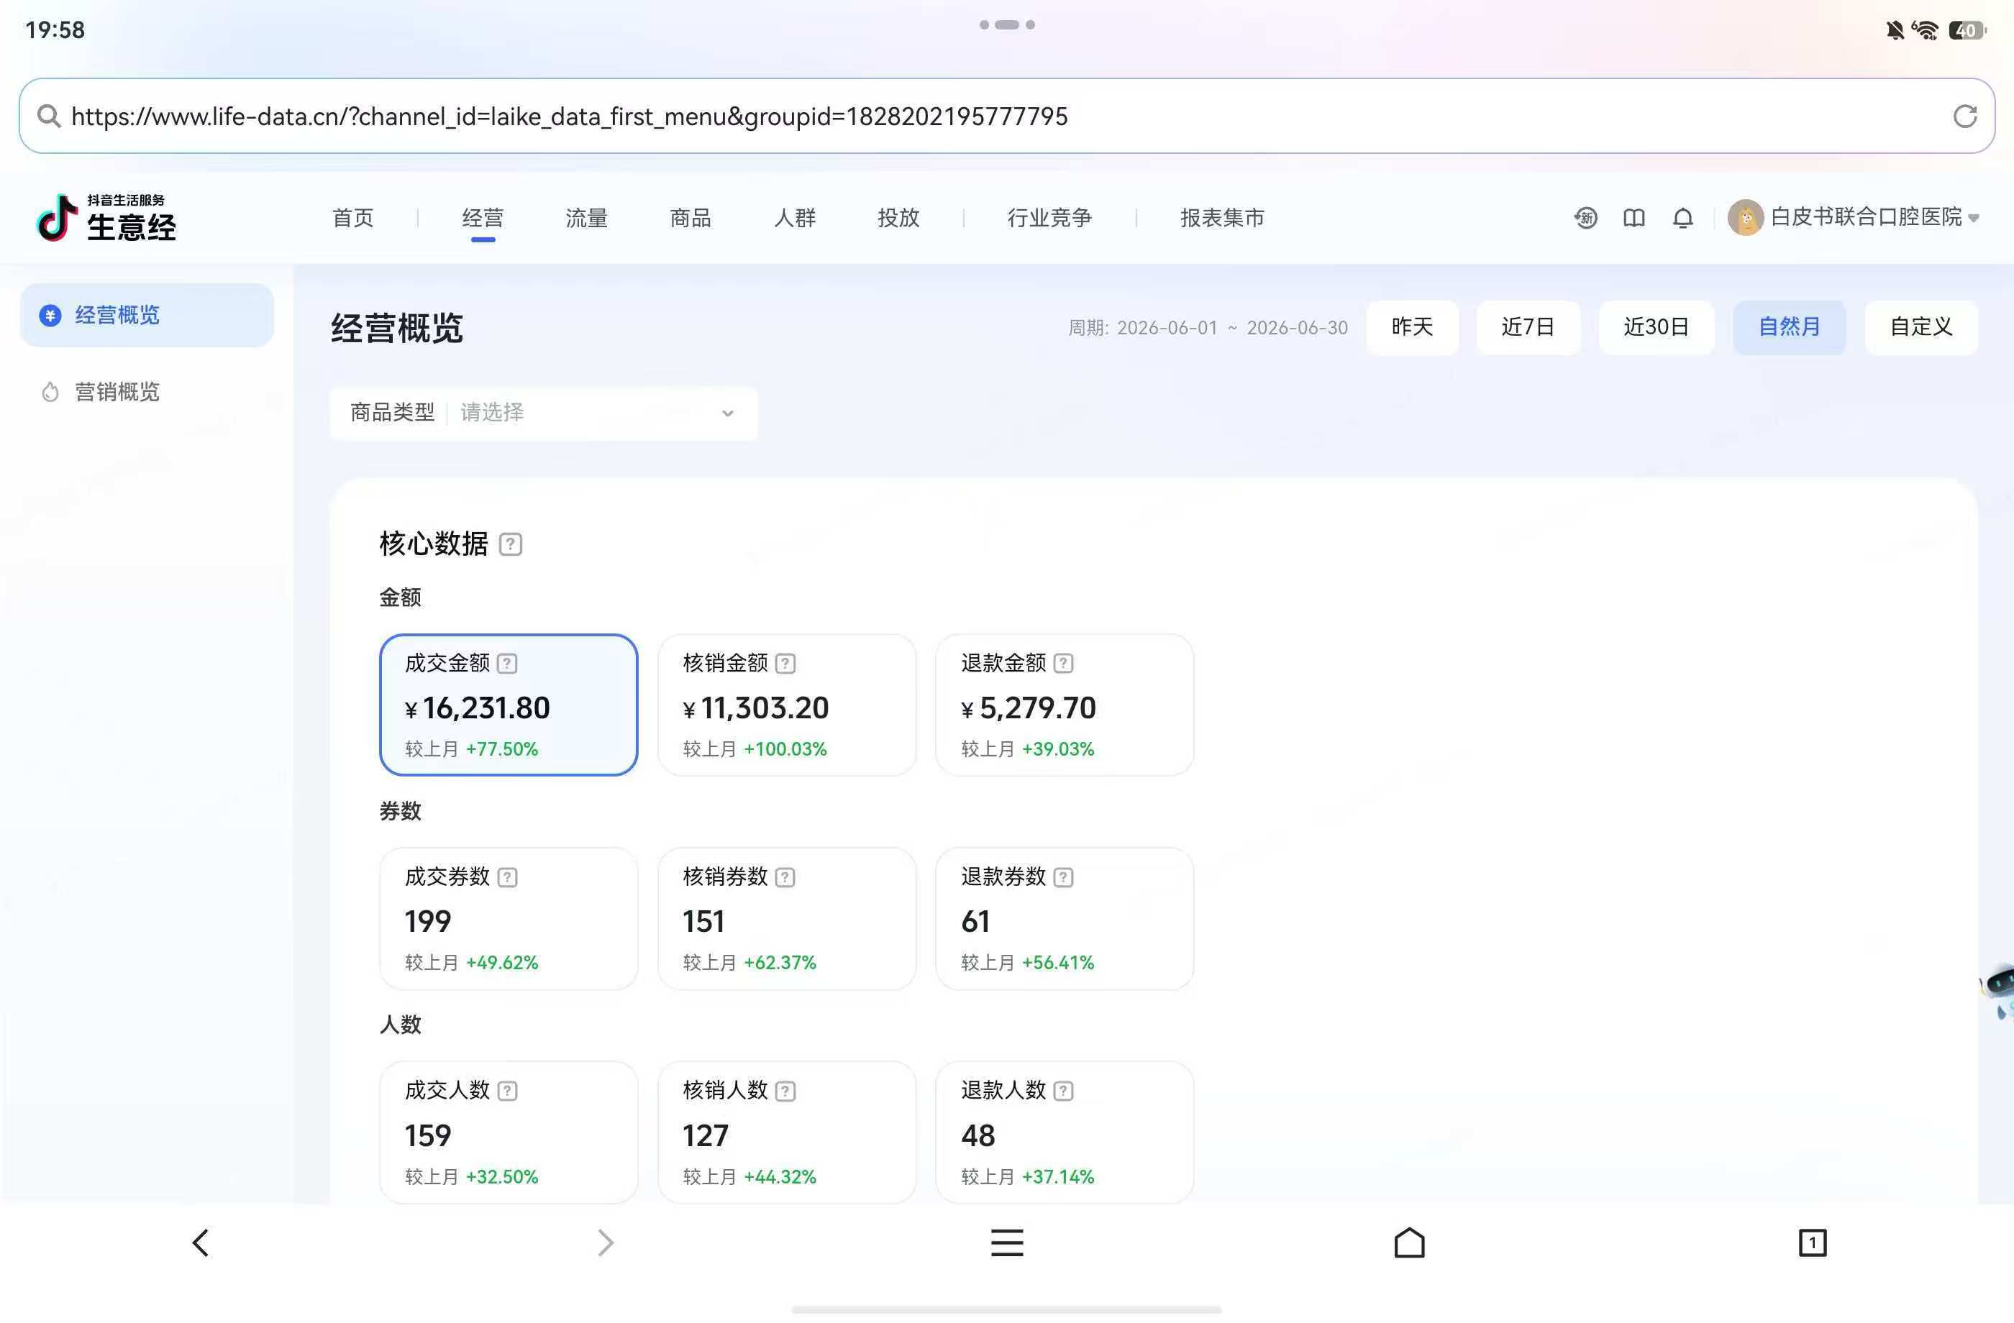Image resolution: width=2014 pixels, height=1323 pixels.
Task: Click the help icon next to 退款人数
Action: (1064, 1091)
